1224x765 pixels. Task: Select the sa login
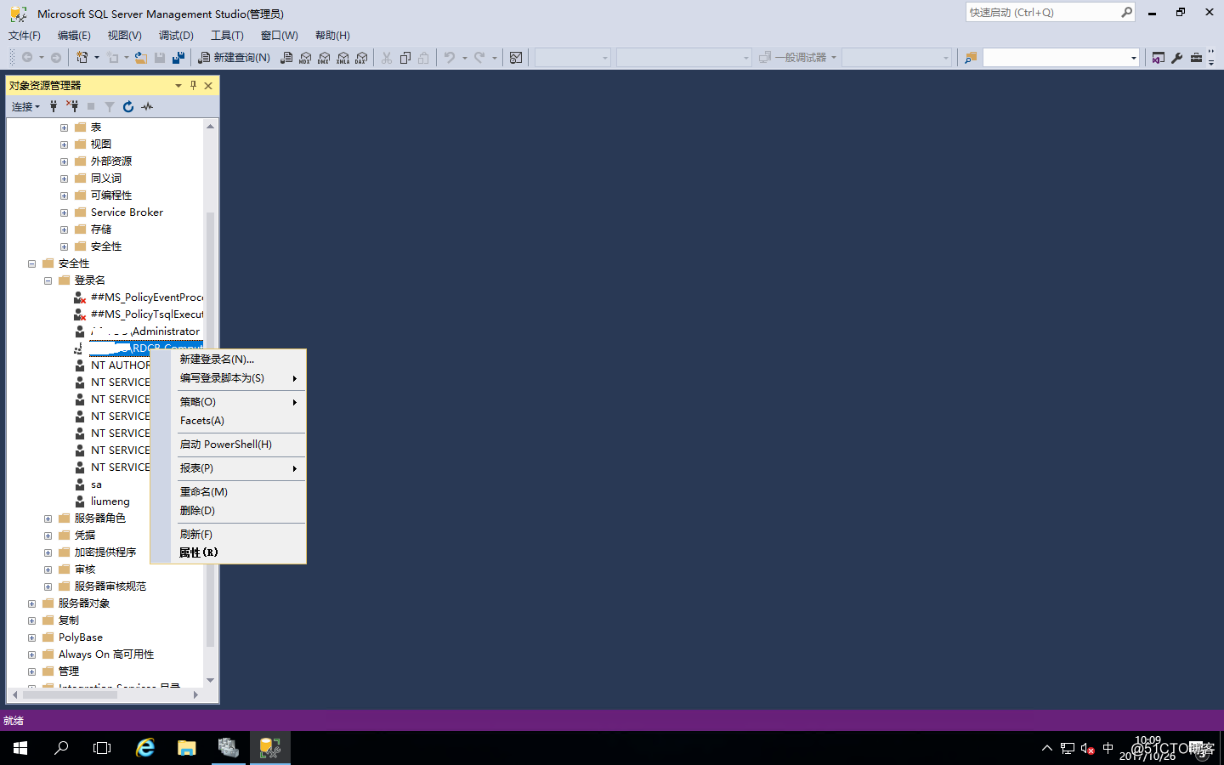pyautogui.click(x=96, y=484)
